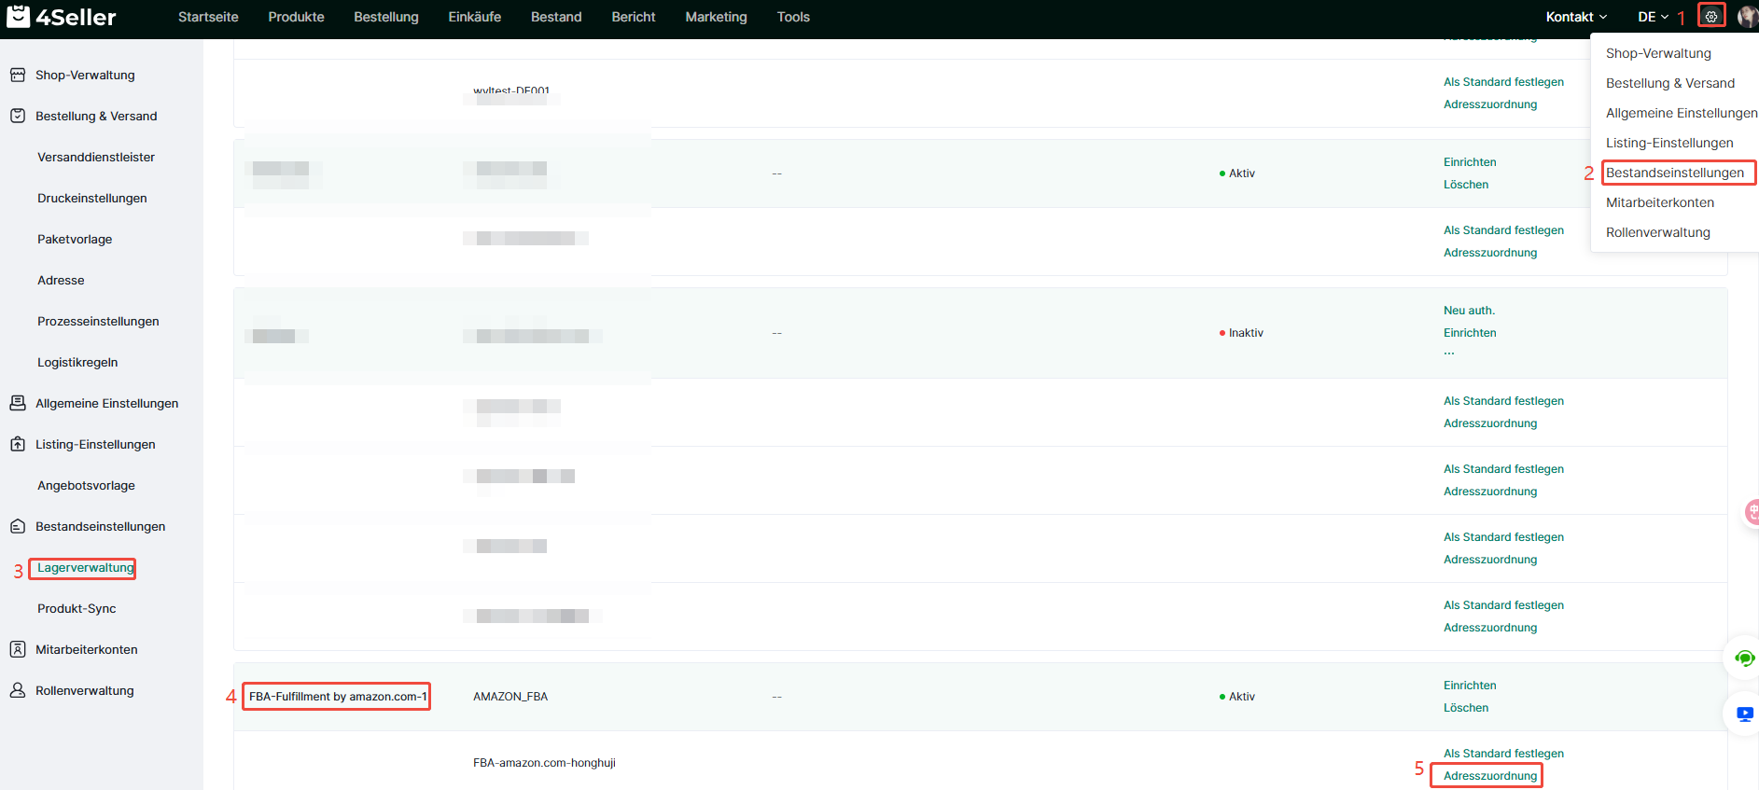Viewport: 1759px width, 790px height.
Task: Select Mitarbeiterkonten in settings dropdown
Action: [x=1660, y=202]
